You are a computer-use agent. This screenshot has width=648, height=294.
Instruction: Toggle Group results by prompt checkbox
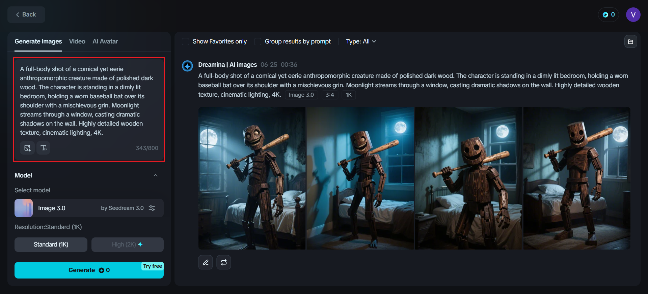pyautogui.click(x=258, y=41)
